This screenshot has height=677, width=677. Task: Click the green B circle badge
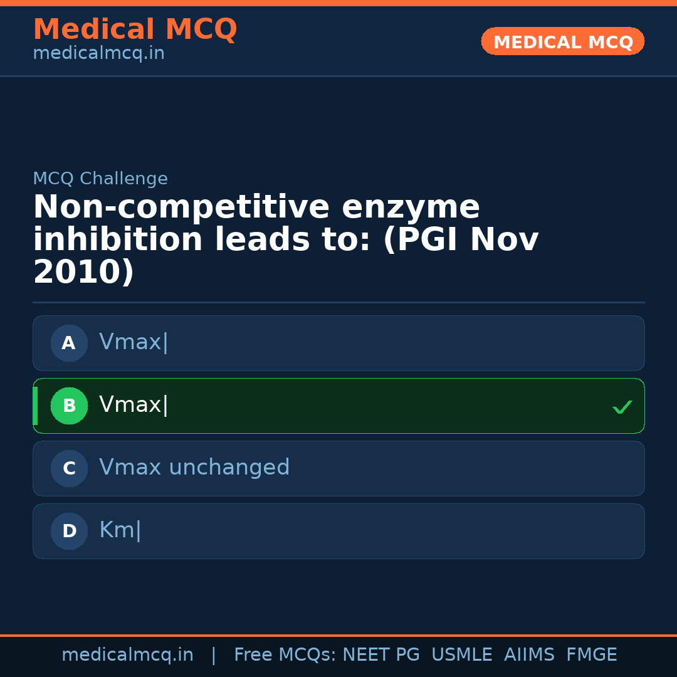click(x=69, y=406)
